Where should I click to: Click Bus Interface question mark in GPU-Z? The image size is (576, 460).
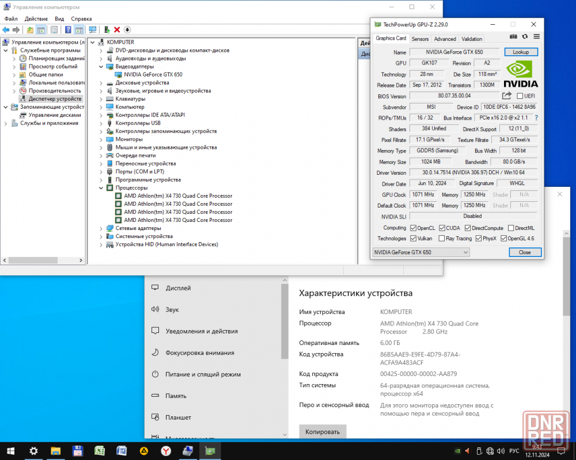coord(536,118)
